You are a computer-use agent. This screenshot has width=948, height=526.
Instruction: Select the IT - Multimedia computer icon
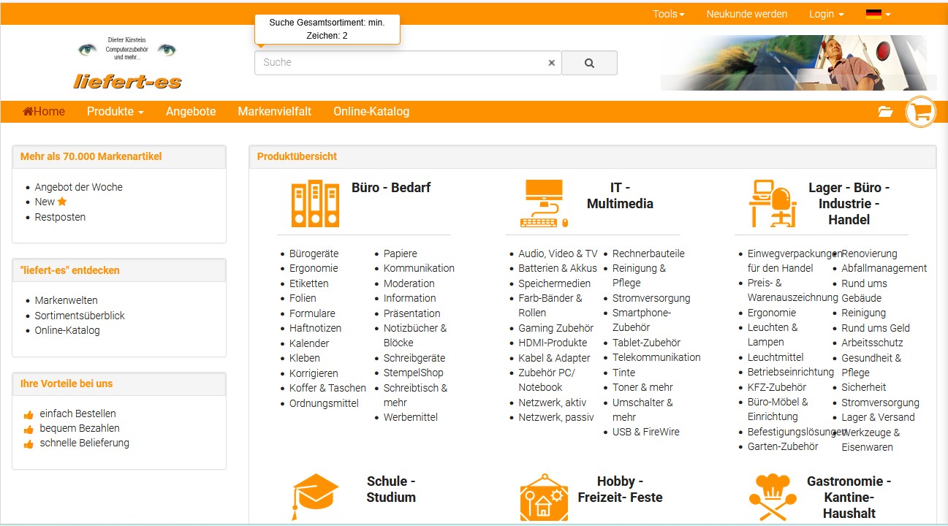point(545,203)
